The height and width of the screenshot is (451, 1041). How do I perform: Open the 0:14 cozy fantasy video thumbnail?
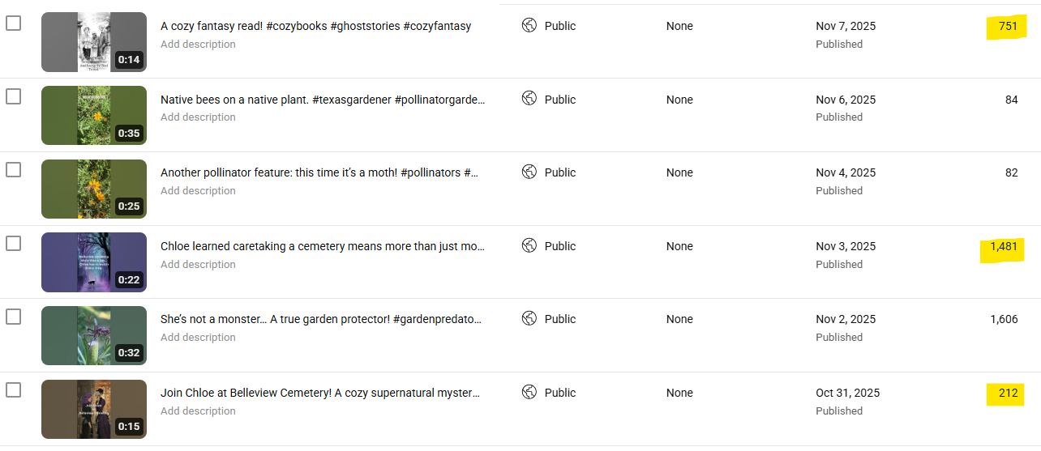click(x=94, y=42)
